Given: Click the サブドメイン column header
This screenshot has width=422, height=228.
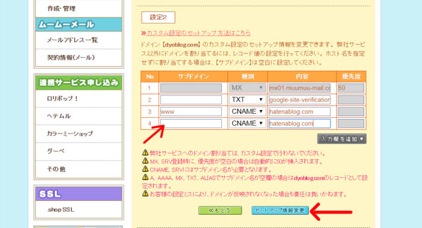Looking at the screenshot, I should pos(194,76).
